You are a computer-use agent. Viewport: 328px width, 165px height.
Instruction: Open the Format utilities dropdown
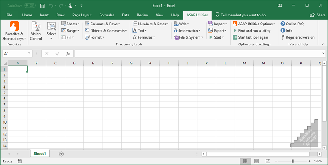click(x=94, y=37)
